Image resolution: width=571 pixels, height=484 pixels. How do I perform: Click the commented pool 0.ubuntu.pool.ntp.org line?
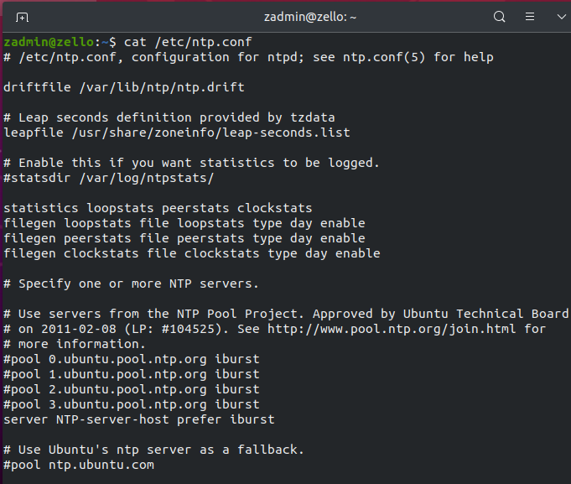131,359
